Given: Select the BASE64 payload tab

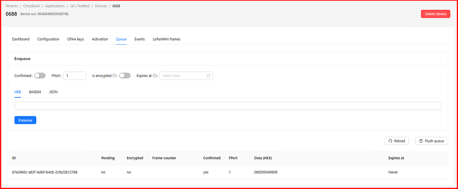Looking at the screenshot, I should point(35,92).
